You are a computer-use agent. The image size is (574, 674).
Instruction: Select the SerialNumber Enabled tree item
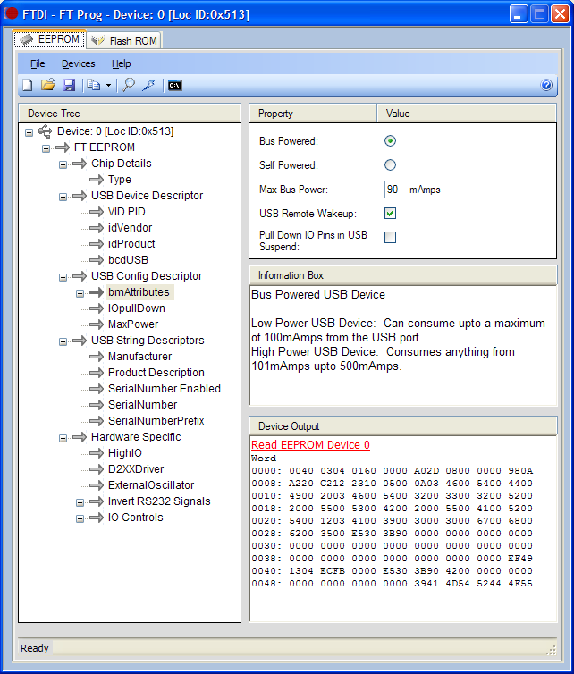[x=165, y=389]
